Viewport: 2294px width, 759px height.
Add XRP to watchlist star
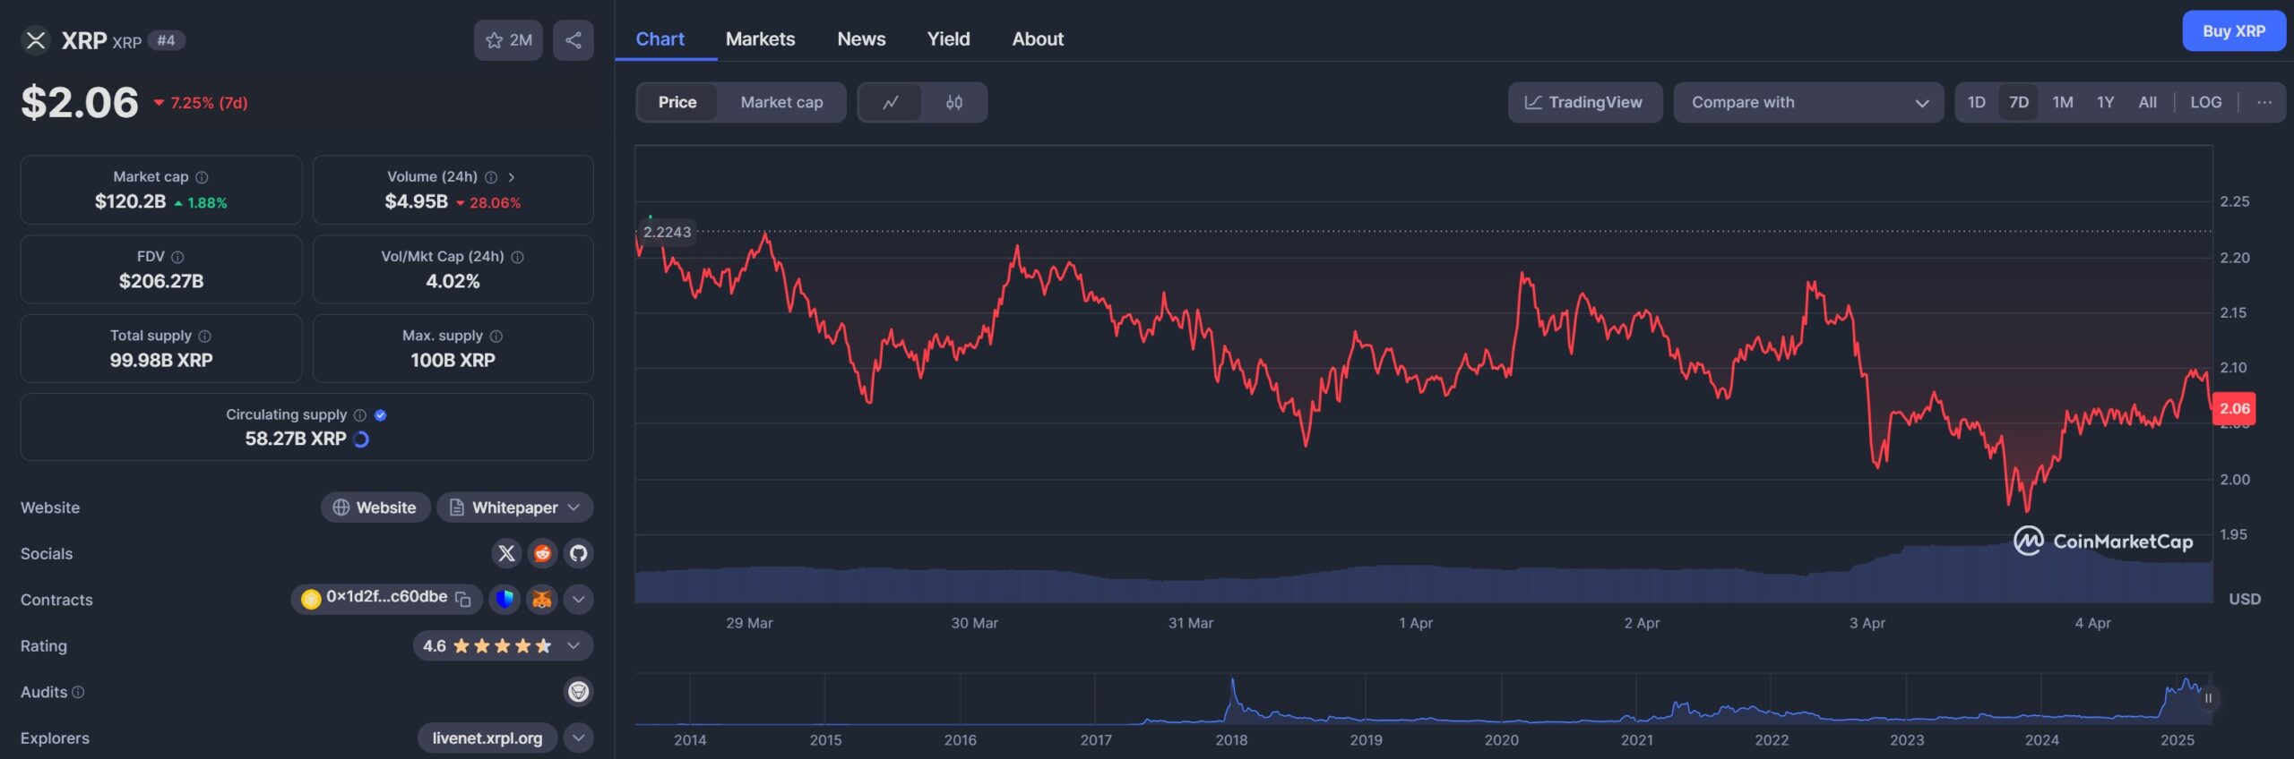508,40
